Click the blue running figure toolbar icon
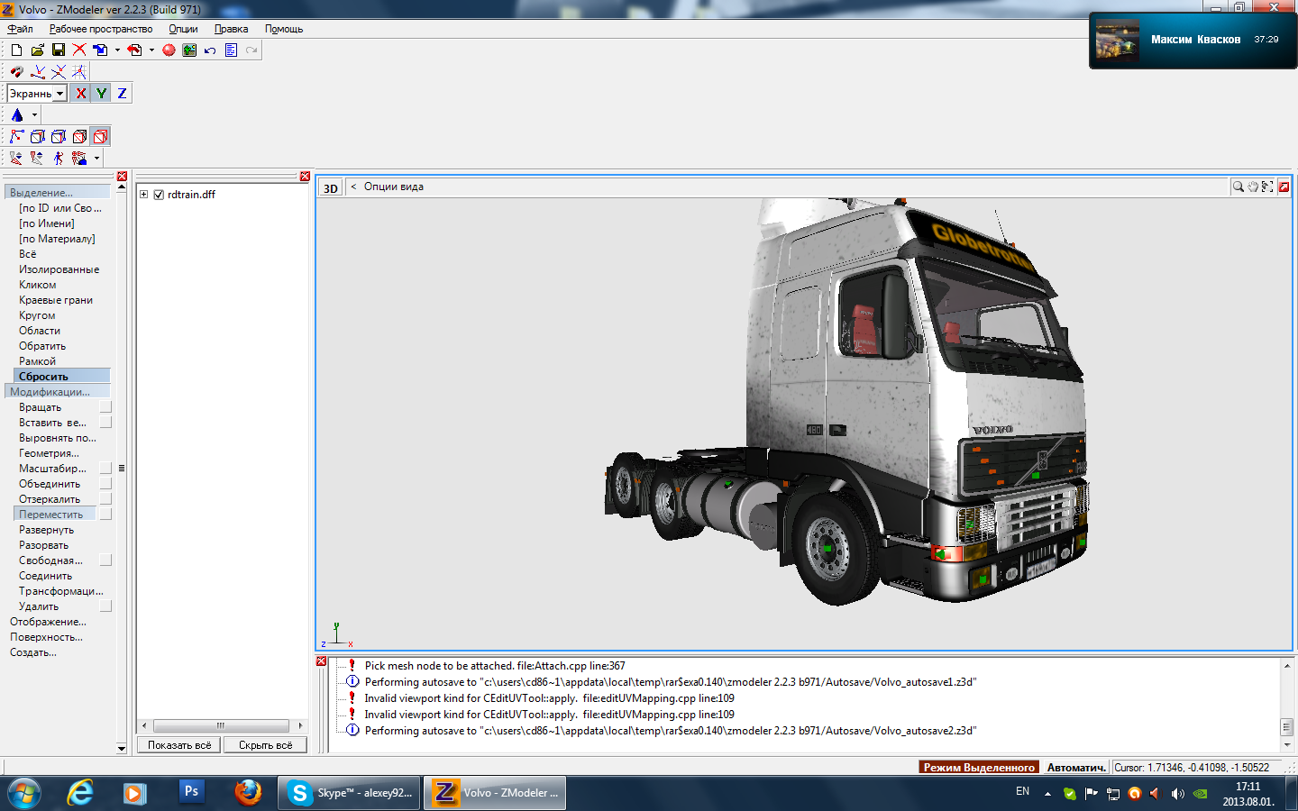This screenshot has height=811, width=1298. point(59,158)
